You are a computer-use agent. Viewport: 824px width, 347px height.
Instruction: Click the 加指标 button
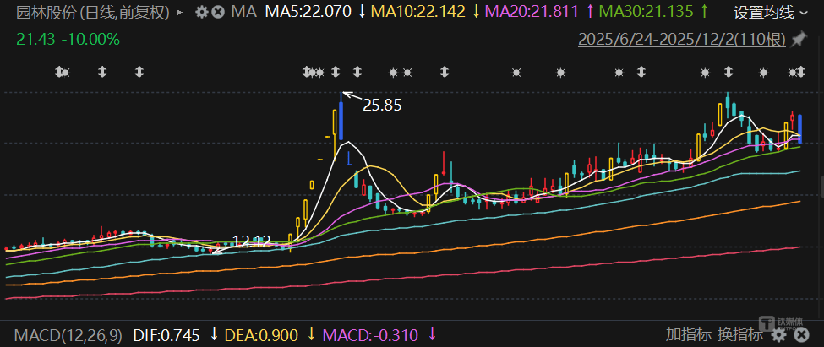click(687, 335)
